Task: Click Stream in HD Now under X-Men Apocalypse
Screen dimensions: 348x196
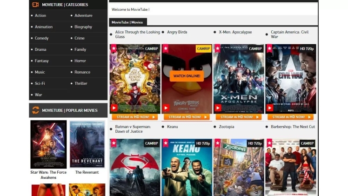Action: point(239,117)
